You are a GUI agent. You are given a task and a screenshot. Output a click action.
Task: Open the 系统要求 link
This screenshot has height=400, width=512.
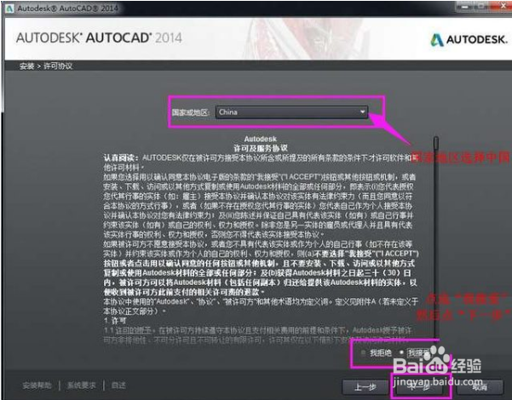(81, 386)
